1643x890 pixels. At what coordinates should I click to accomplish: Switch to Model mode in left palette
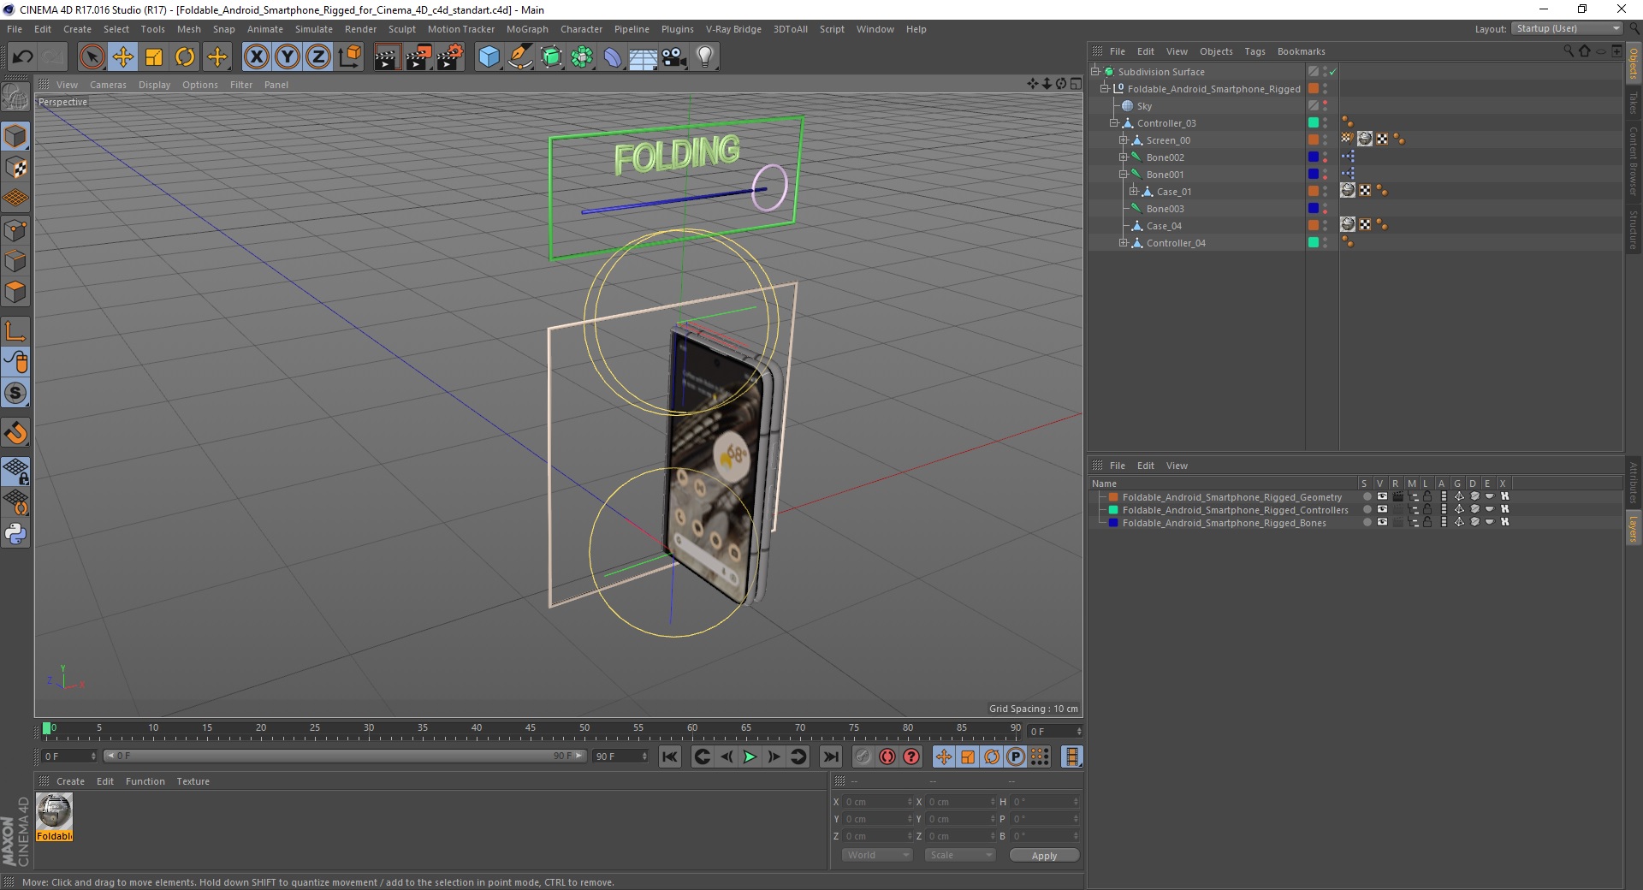[15, 137]
